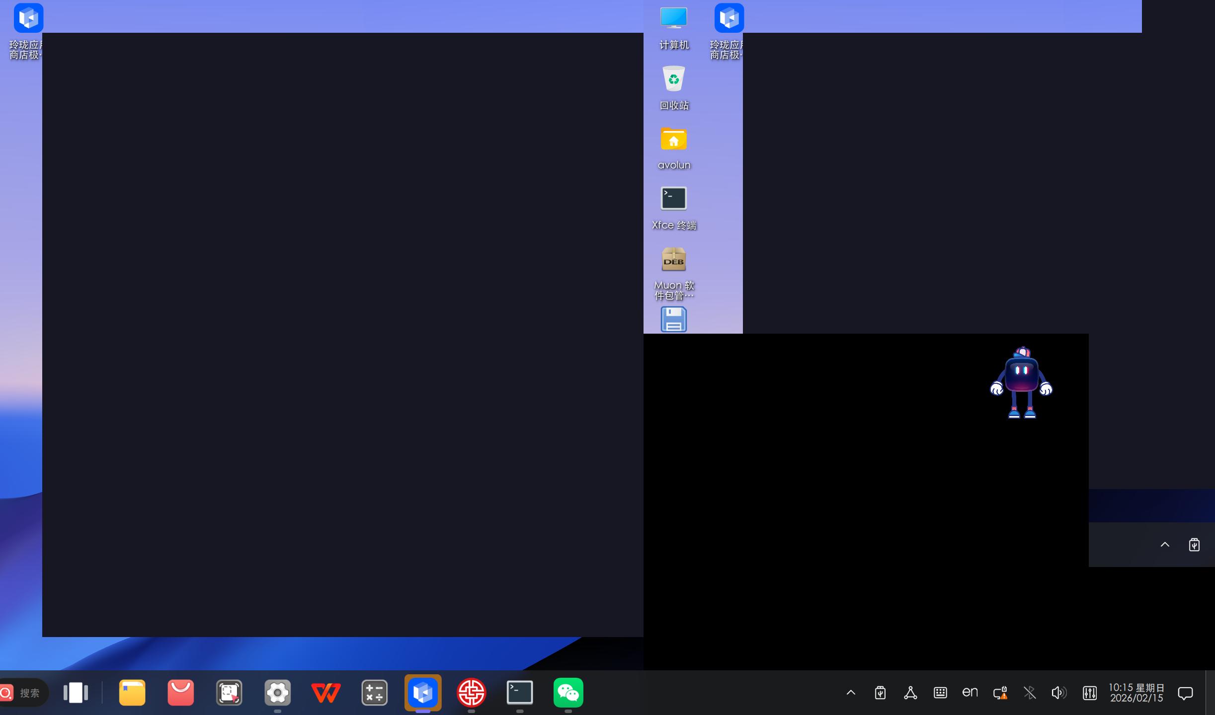Viewport: 1215px width, 715px height.
Task: Open the network triangle tray icon
Action: [910, 693]
